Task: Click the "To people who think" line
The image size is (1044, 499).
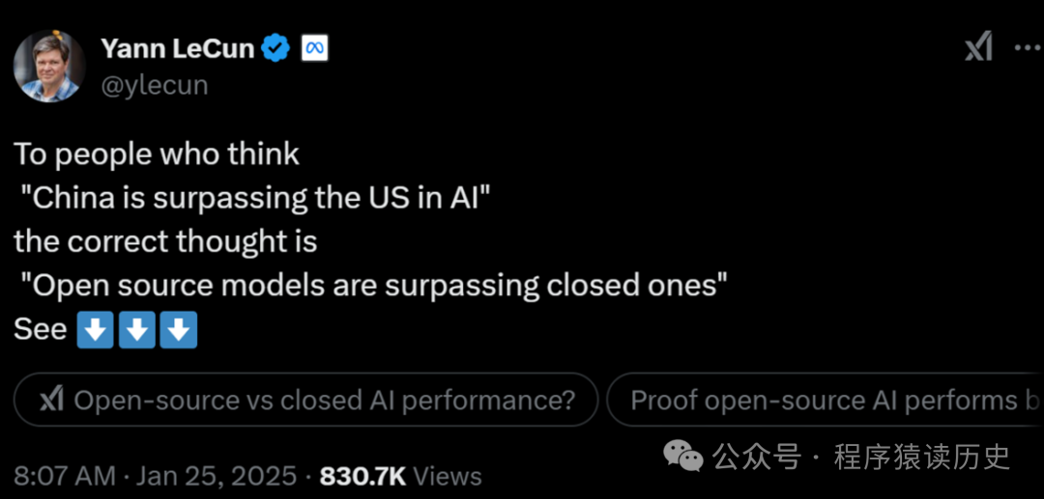Action: pyautogui.click(x=157, y=154)
